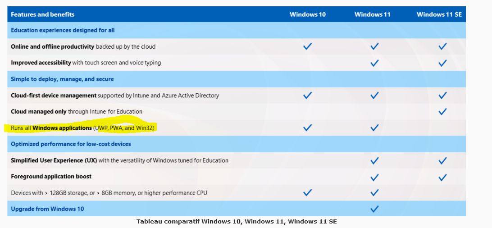The height and width of the screenshot is (228, 492).
Task: Click Windows 11 SE checkmark for Foreground application boost
Action: (x=442, y=178)
